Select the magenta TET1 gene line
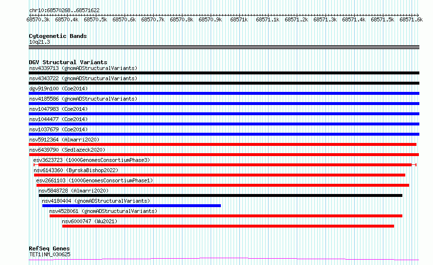 tap(224, 259)
